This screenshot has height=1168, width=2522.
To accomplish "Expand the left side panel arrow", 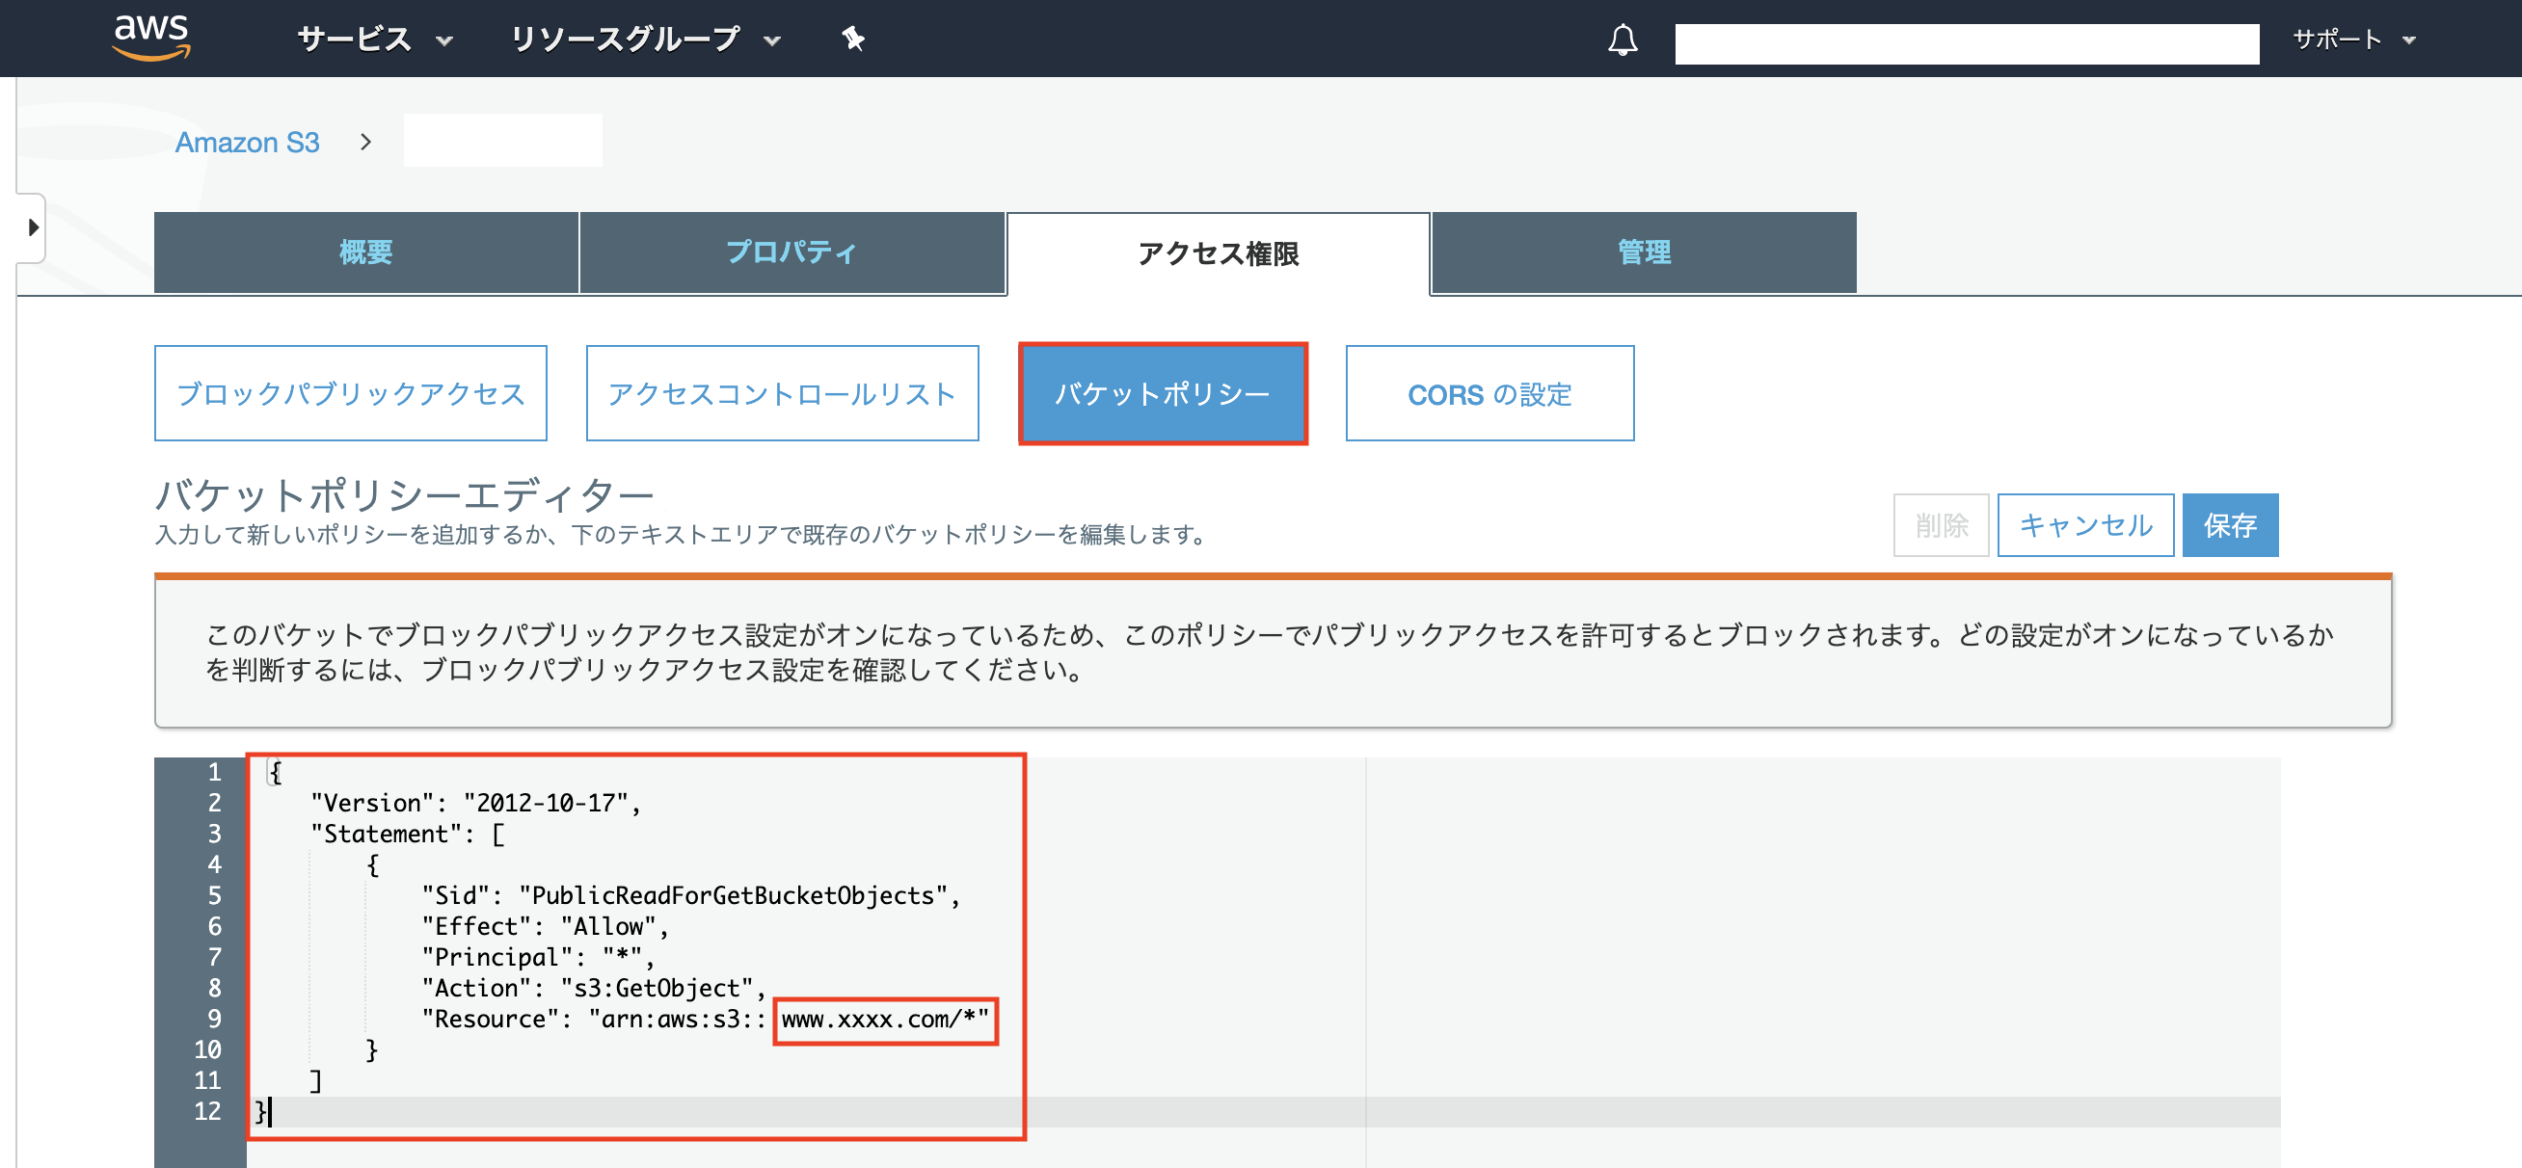I will point(36,229).
